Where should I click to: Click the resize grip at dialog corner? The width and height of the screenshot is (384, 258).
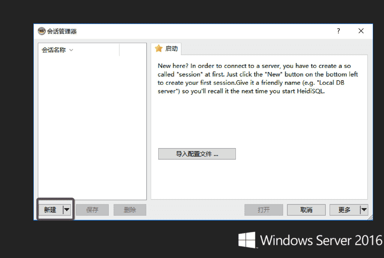(370, 217)
